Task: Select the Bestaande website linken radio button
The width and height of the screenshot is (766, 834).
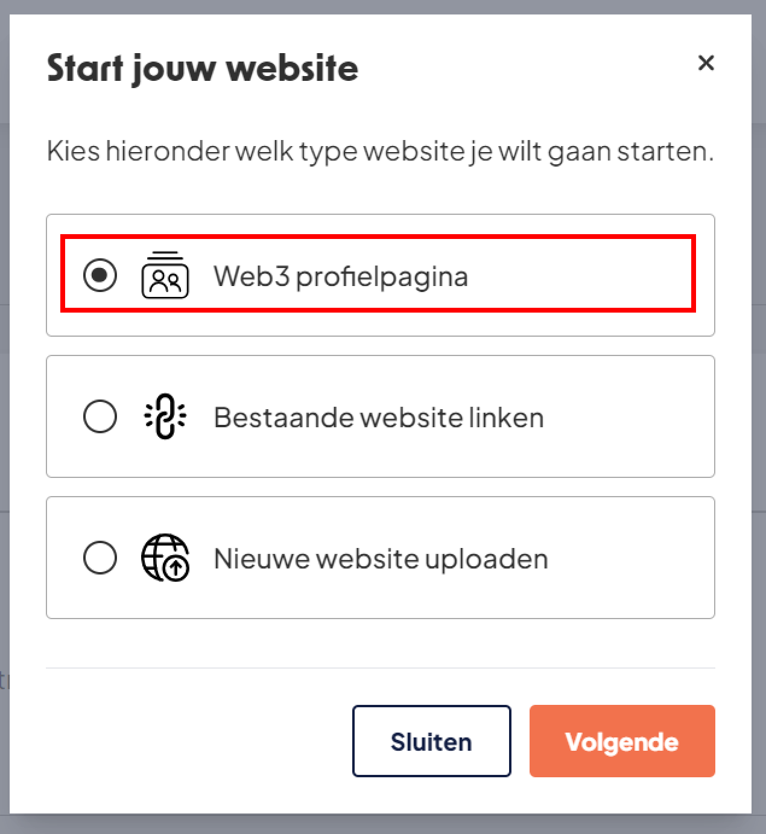Action: click(100, 416)
